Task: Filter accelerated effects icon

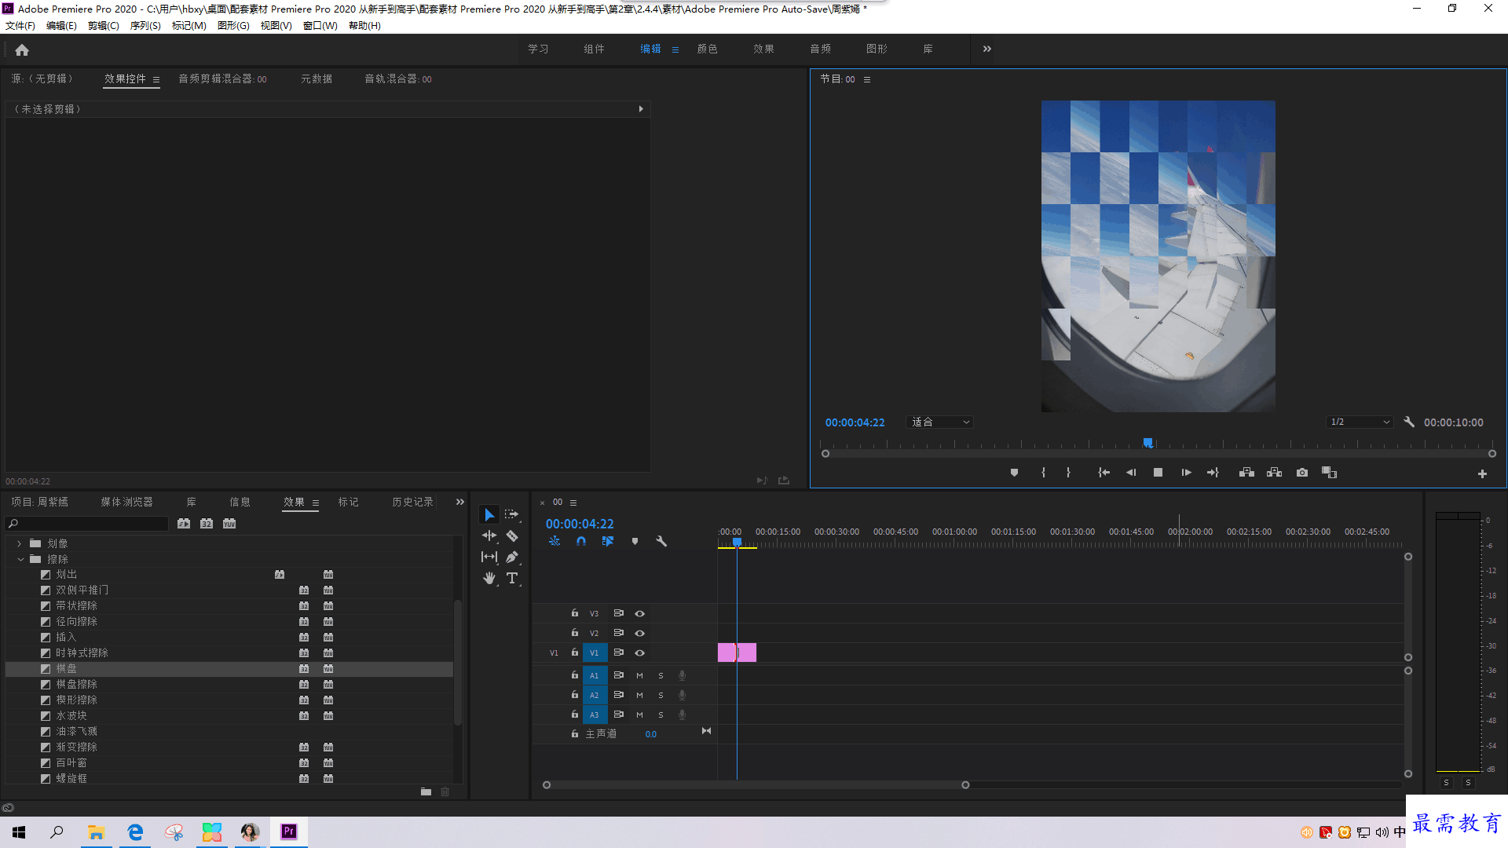Action: (184, 524)
